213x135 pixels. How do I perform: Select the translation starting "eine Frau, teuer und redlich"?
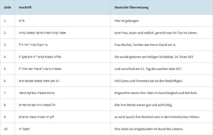156,33
